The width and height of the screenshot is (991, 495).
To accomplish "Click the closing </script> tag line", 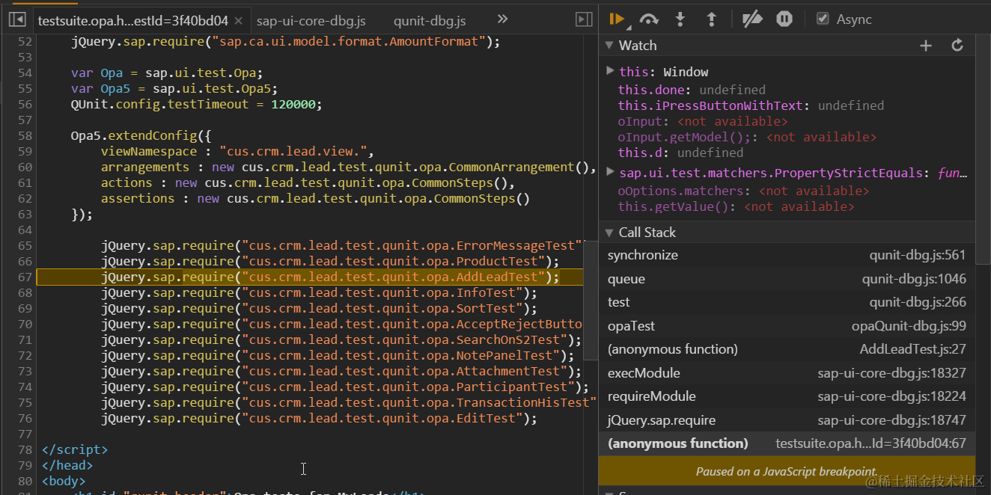I will click(x=75, y=450).
